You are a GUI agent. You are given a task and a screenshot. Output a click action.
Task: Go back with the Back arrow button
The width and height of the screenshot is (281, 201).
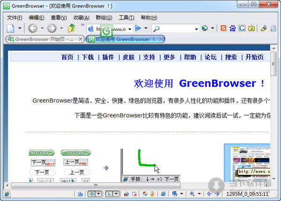(x=33, y=28)
